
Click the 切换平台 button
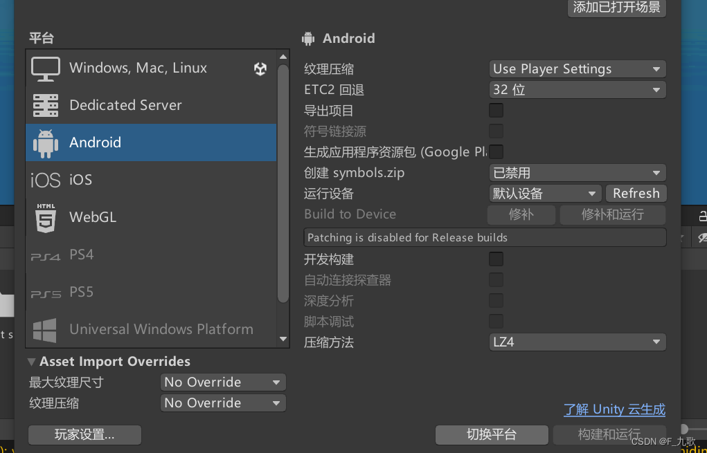point(492,434)
